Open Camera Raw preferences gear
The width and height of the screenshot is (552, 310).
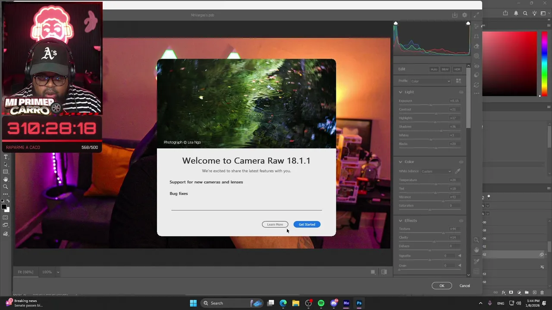(464, 15)
